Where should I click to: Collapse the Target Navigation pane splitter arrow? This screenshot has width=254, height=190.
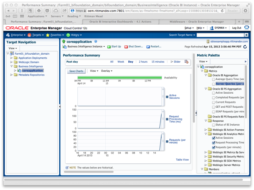[x=60, y=106]
